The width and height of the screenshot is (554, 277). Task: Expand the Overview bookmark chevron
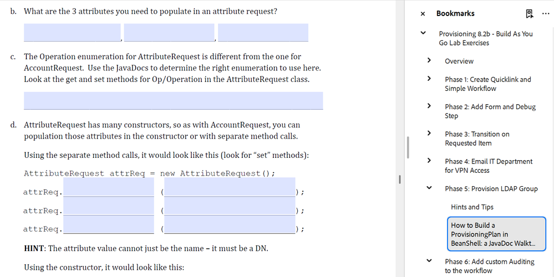click(429, 60)
